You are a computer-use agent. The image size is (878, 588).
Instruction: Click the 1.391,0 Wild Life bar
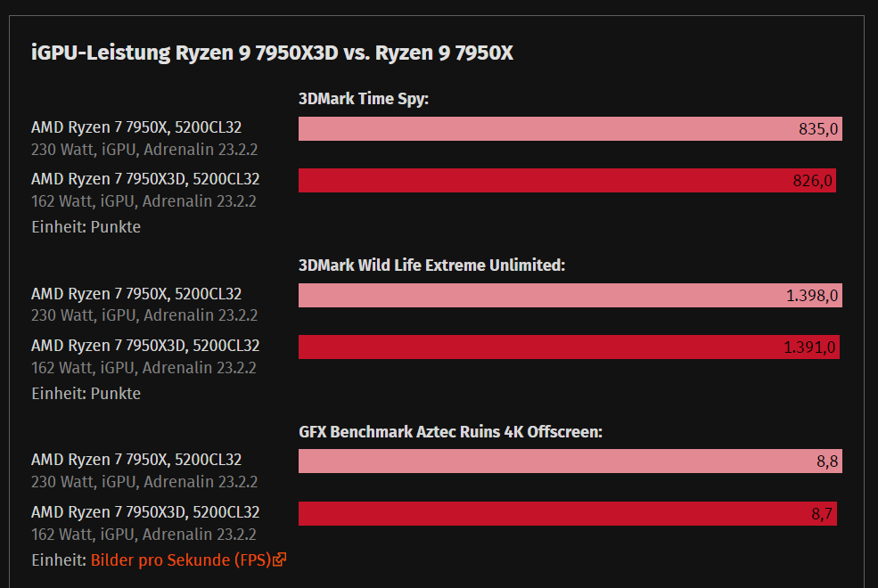point(569,347)
